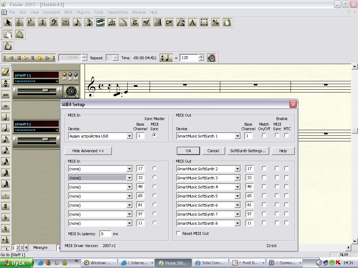358x268 pixels.
Task: Open the Plug-ins menu
Action: point(83,12)
